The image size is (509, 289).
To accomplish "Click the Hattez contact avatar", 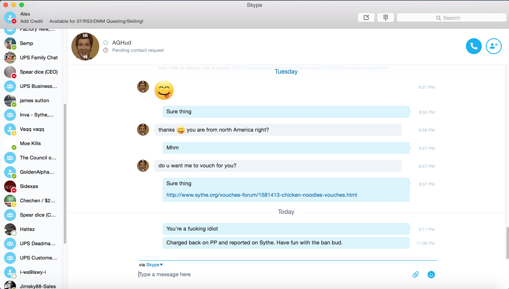I will [x=10, y=229].
